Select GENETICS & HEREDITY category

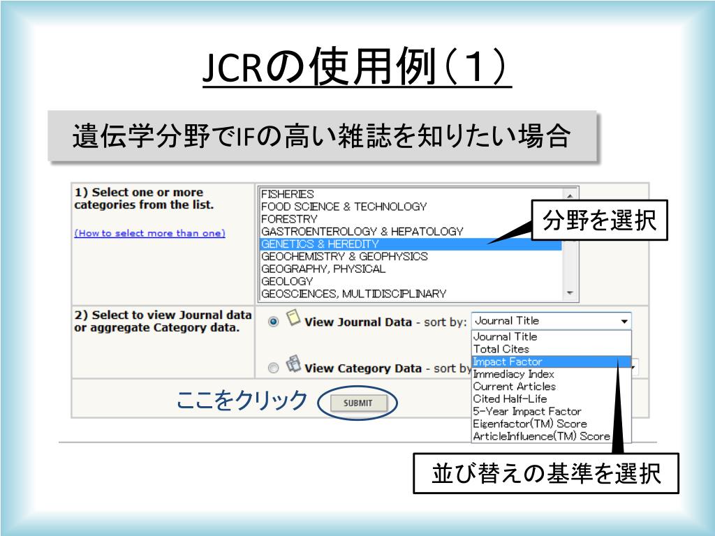pos(411,244)
